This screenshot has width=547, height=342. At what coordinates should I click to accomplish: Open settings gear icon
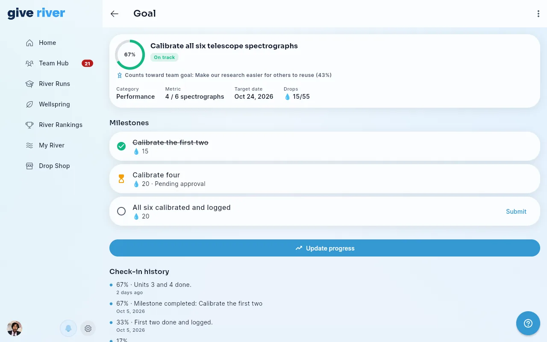tap(88, 328)
